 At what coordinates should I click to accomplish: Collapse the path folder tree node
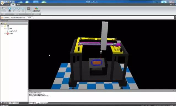point(5,29)
